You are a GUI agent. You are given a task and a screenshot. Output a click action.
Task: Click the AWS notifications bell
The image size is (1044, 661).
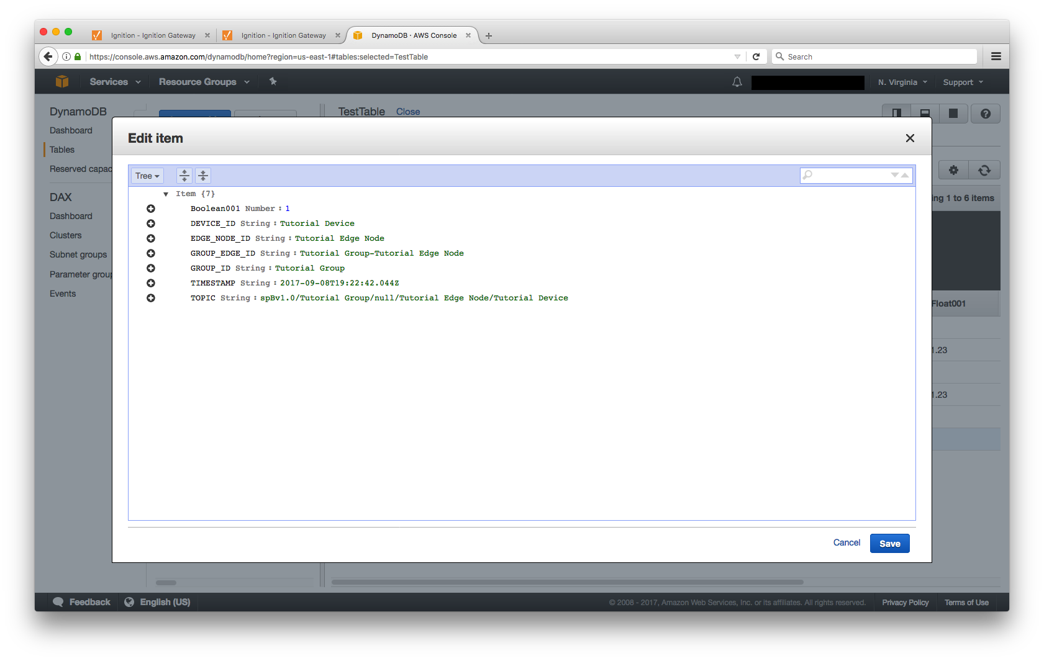pyautogui.click(x=737, y=82)
